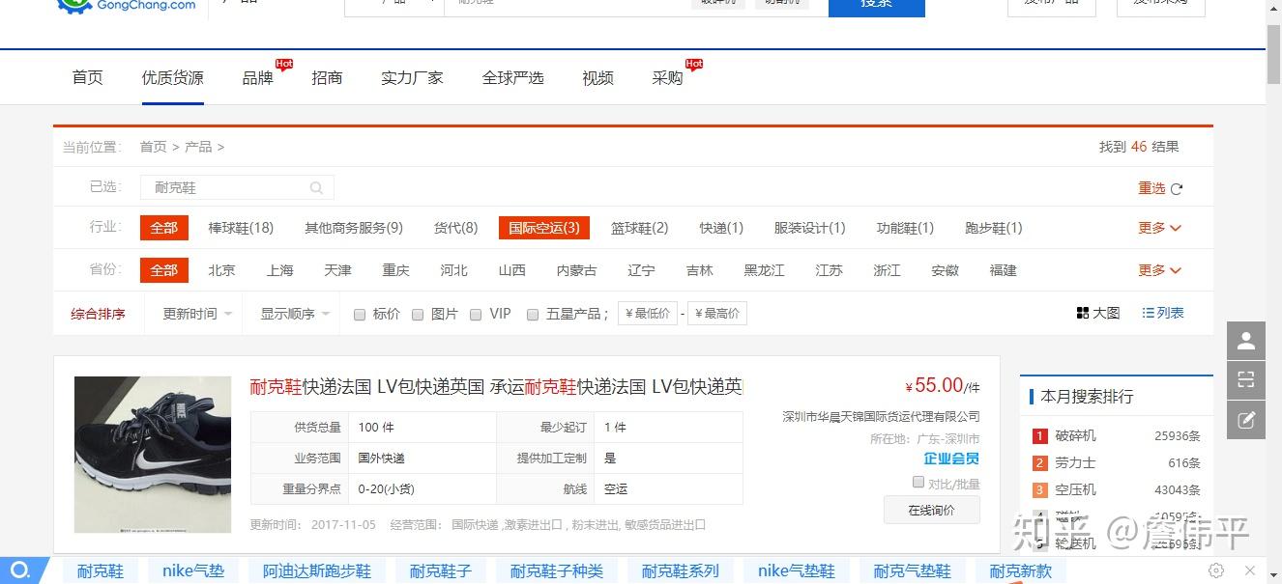Open the 采购 nav item

click(x=667, y=77)
